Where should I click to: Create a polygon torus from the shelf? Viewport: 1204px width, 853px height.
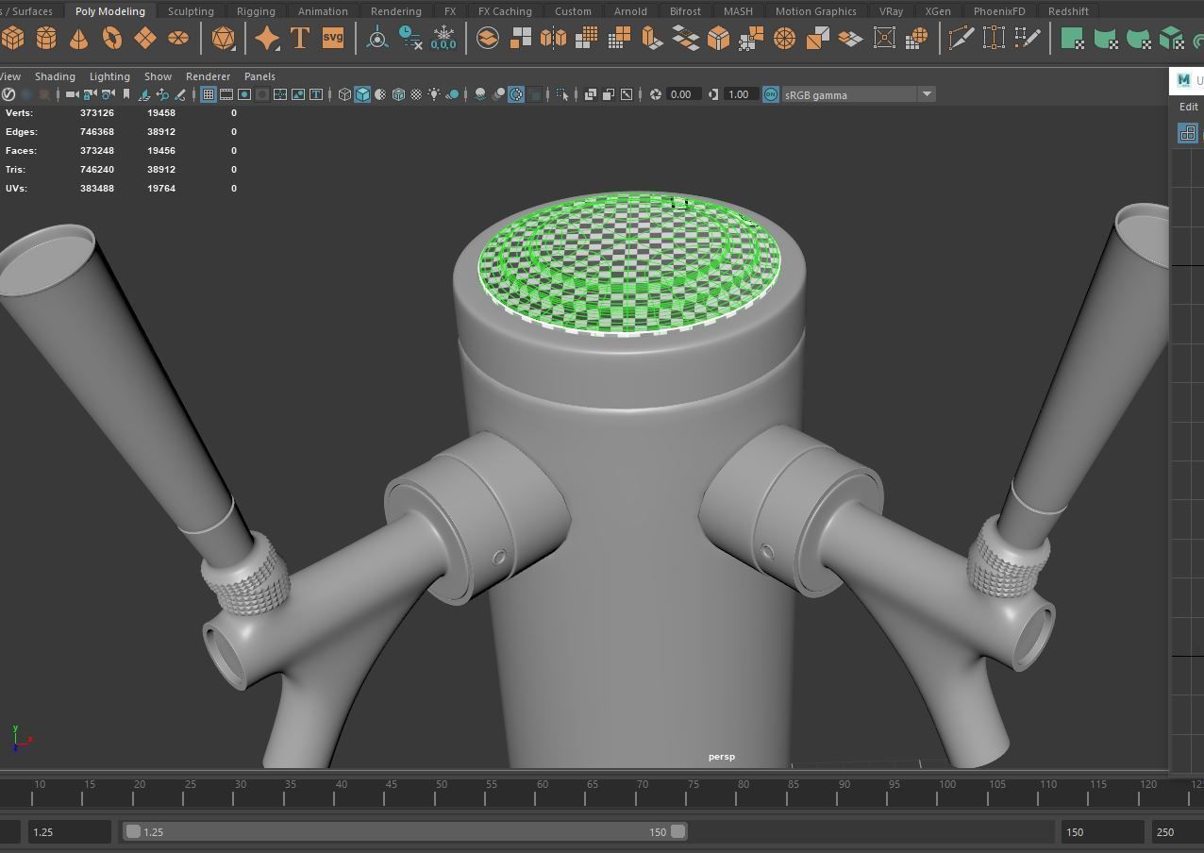pos(111,38)
